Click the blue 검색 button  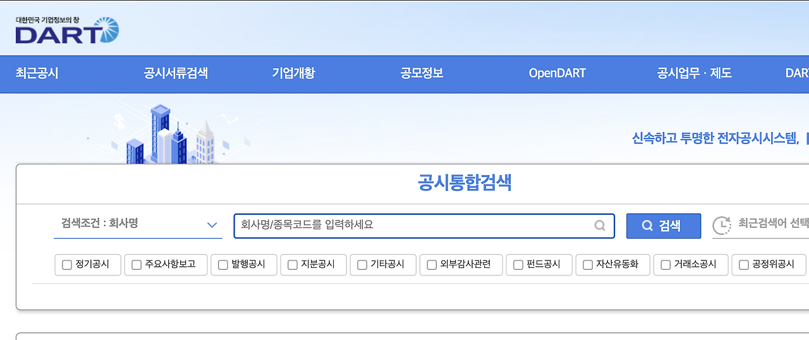(664, 226)
